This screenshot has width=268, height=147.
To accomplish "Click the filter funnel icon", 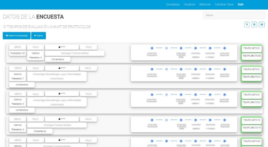I will 247,24.
